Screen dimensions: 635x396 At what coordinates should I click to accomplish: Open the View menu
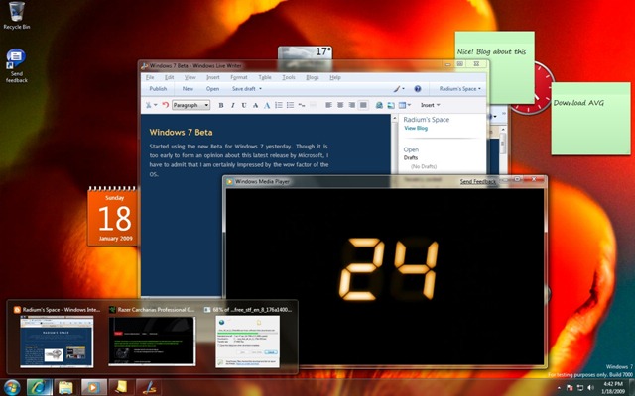tap(190, 77)
